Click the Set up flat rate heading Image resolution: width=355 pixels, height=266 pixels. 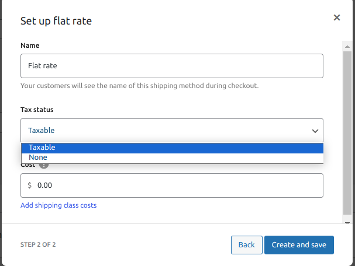click(56, 22)
